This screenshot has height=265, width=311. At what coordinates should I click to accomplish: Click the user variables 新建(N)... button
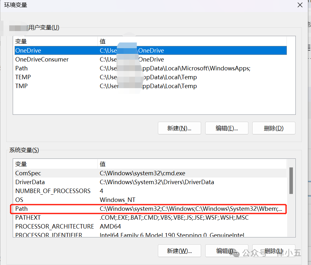179,128
